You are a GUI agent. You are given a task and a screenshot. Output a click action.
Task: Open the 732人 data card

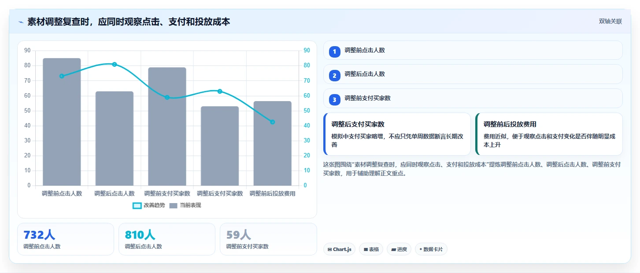click(x=66, y=239)
